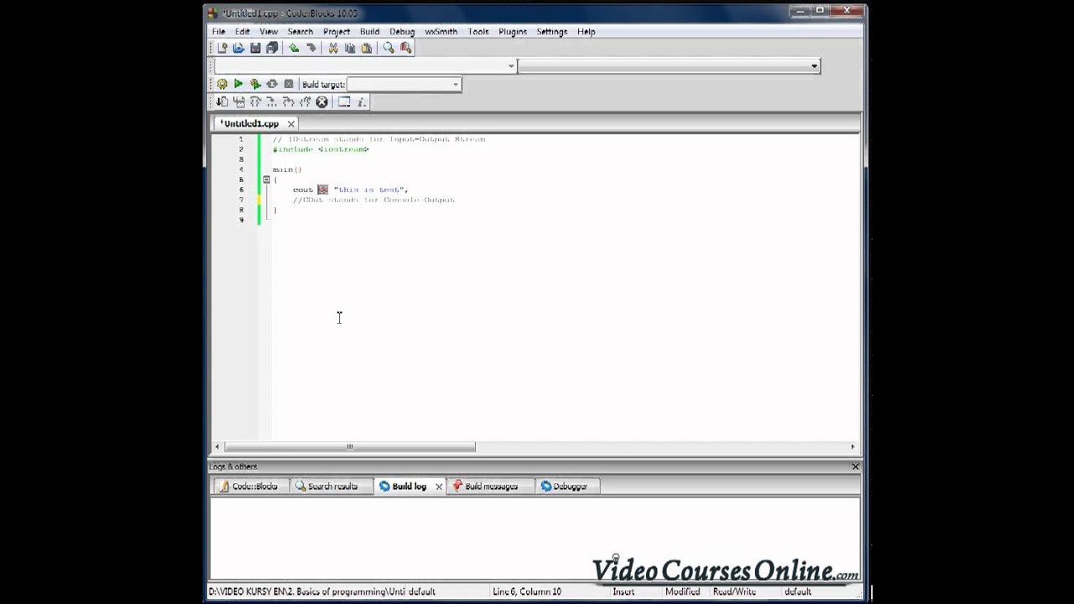Screen dimensions: 1074x604
Task: Click the 'Read/Write' status bar entry
Action: click(x=734, y=591)
